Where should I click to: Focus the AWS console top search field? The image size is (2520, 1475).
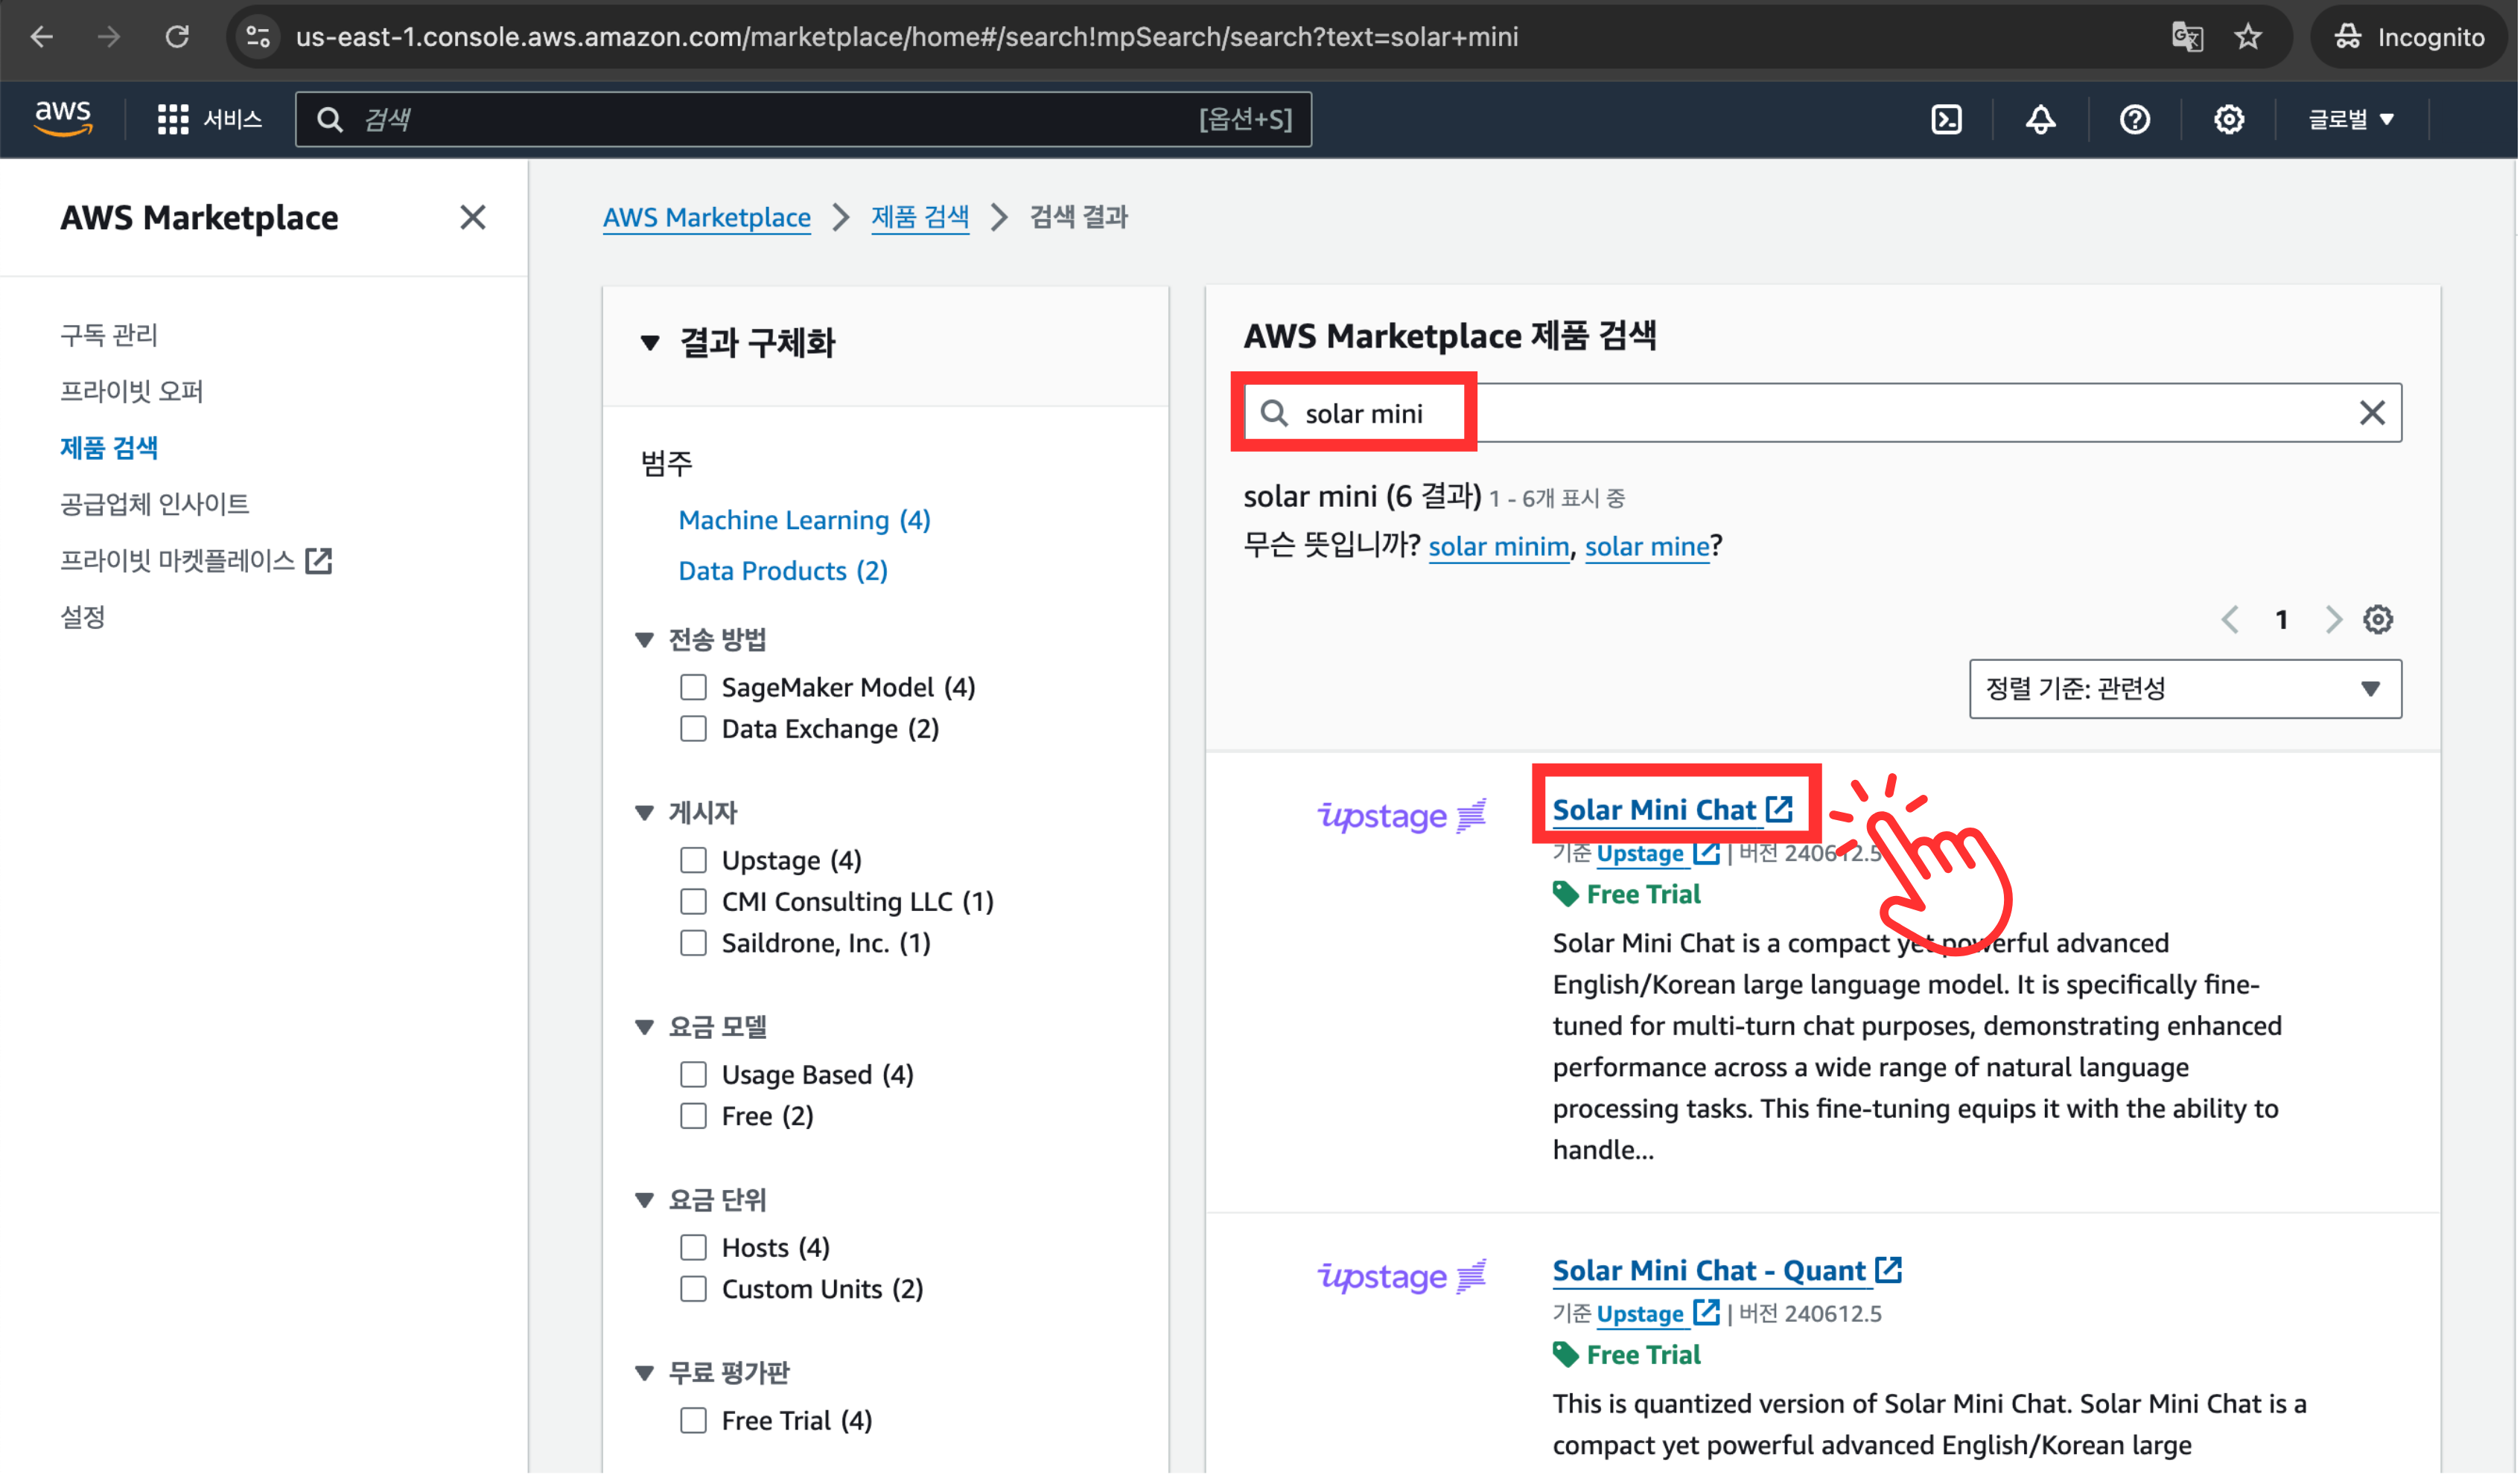pyautogui.click(x=803, y=120)
